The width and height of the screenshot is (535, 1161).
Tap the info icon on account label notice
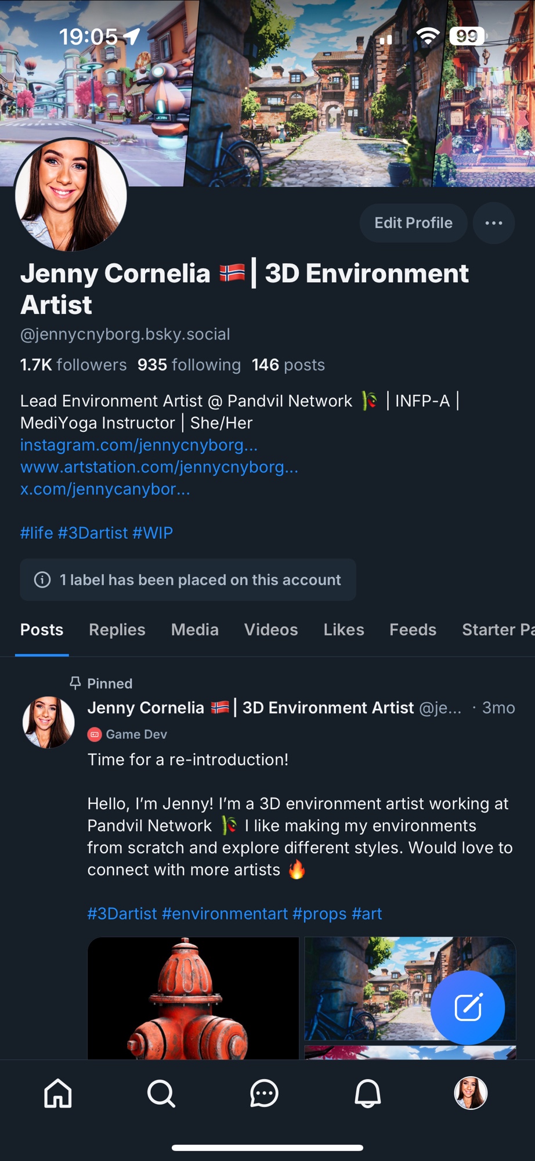coord(42,580)
